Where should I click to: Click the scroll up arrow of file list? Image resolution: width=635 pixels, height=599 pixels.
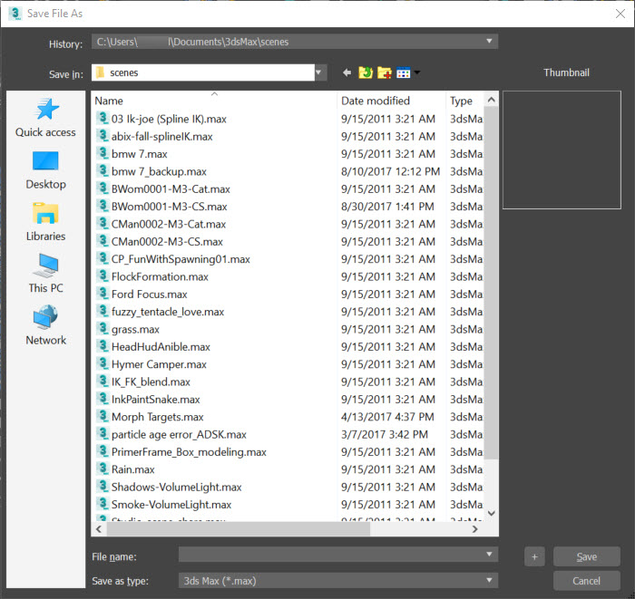[x=492, y=100]
